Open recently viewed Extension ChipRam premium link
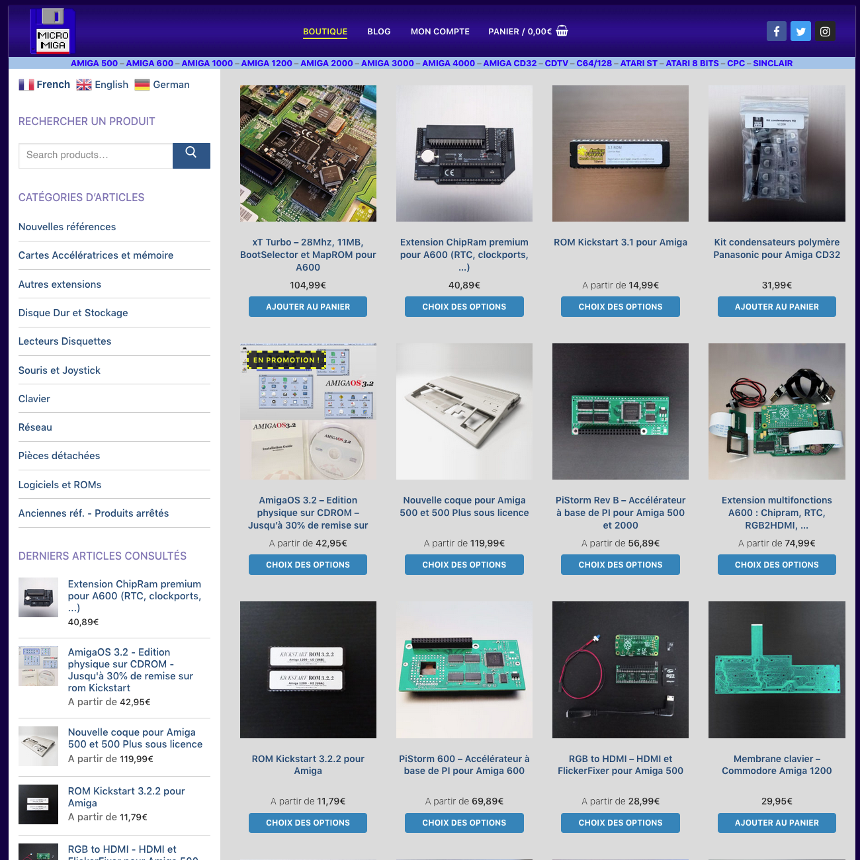 [134, 596]
